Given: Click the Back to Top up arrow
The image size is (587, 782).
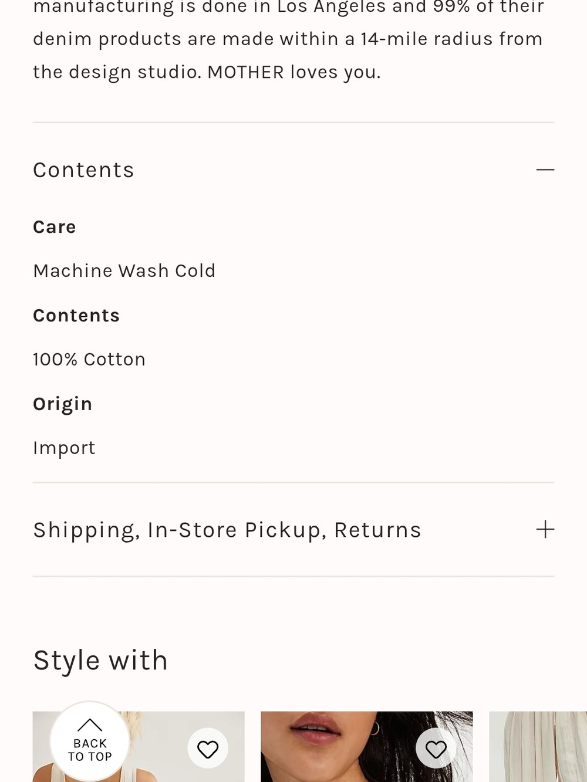Looking at the screenshot, I should pyautogui.click(x=90, y=725).
